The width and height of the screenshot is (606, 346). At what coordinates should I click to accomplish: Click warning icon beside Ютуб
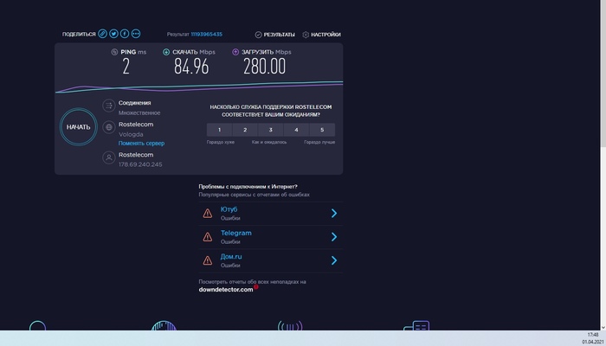coord(208,213)
